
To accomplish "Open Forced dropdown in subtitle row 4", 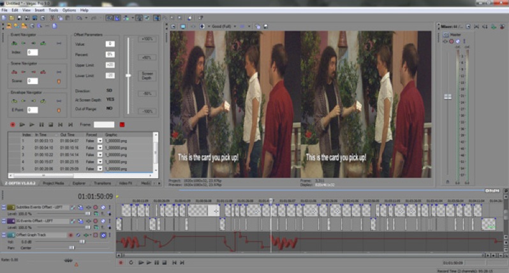I will [100, 162].
